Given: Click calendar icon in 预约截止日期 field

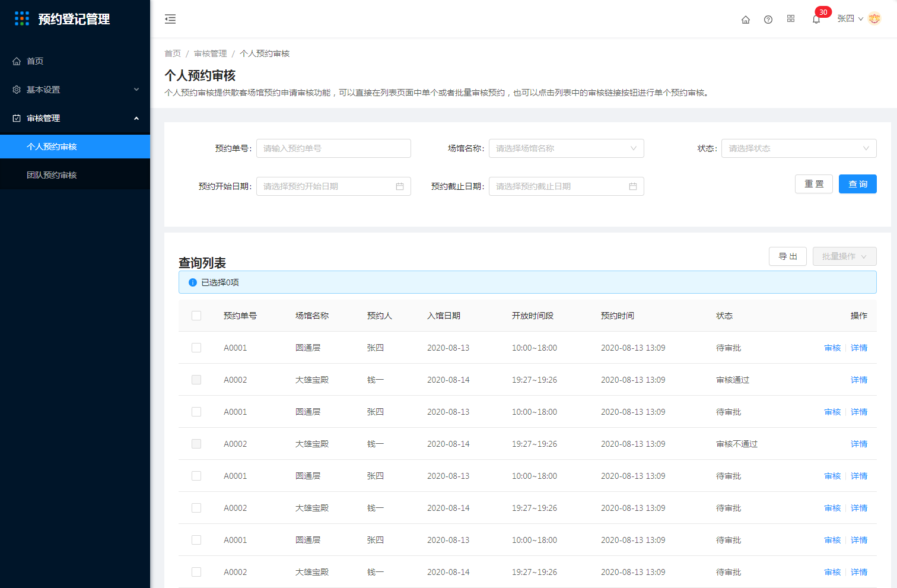Looking at the screenshot, I should tap(633, 186).
